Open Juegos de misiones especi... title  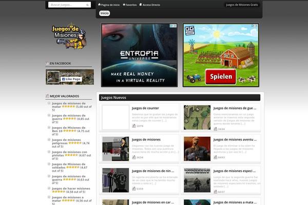(235, 171)
